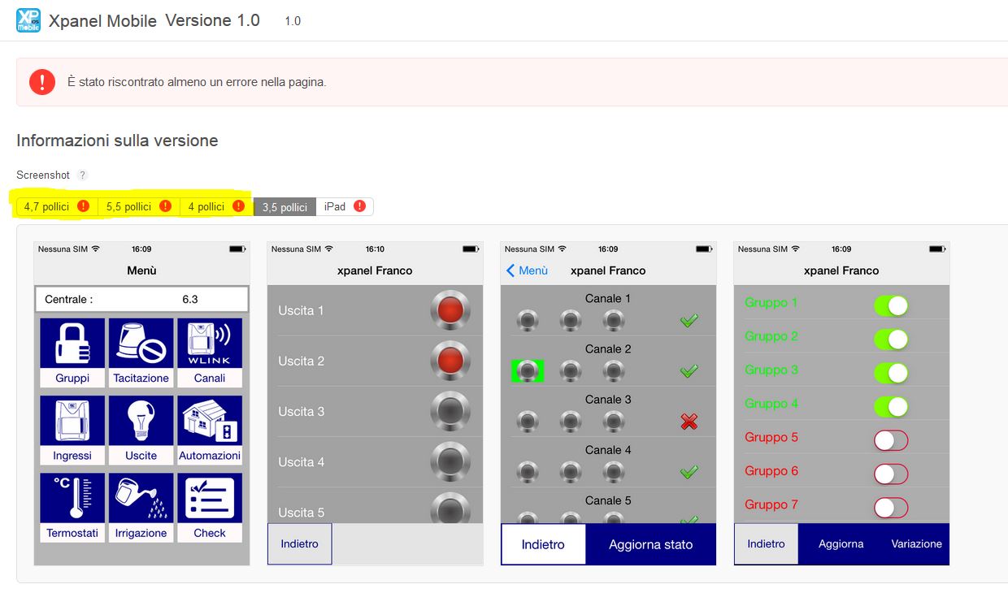This screenshot has height=606, width=1008.
Task: Click the first Canale 1 button
Action: point(528,321)
